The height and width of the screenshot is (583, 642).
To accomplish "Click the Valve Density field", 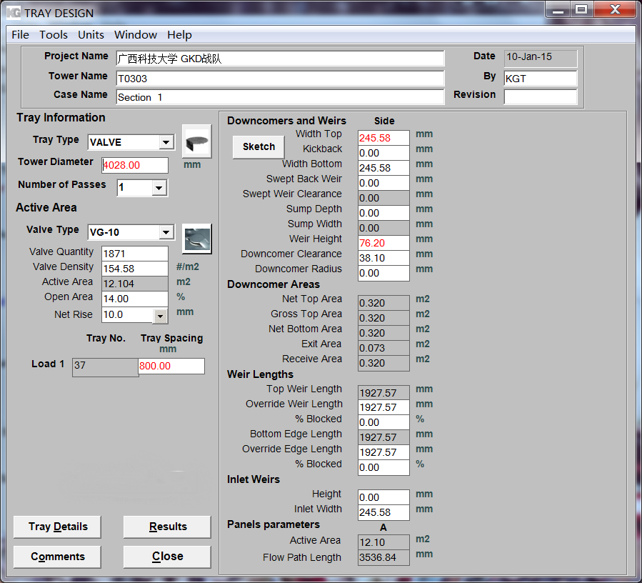I will pos(135,269).
